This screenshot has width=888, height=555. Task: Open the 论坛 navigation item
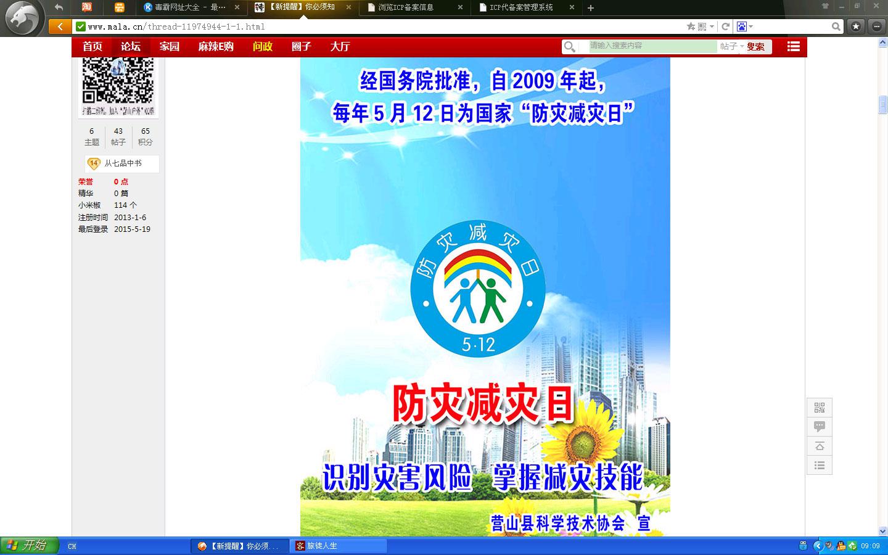(131, 46)
